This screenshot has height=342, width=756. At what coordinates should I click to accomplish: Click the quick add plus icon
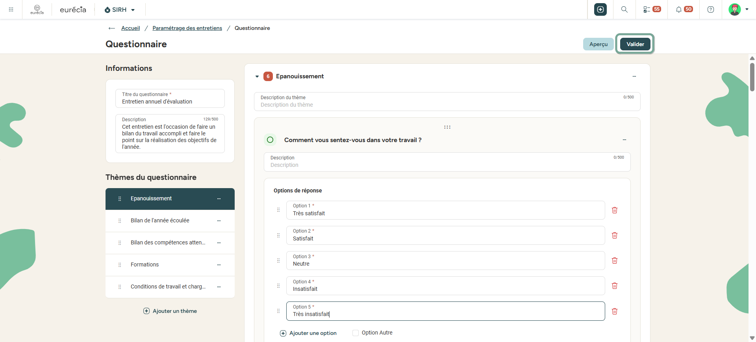600,9
